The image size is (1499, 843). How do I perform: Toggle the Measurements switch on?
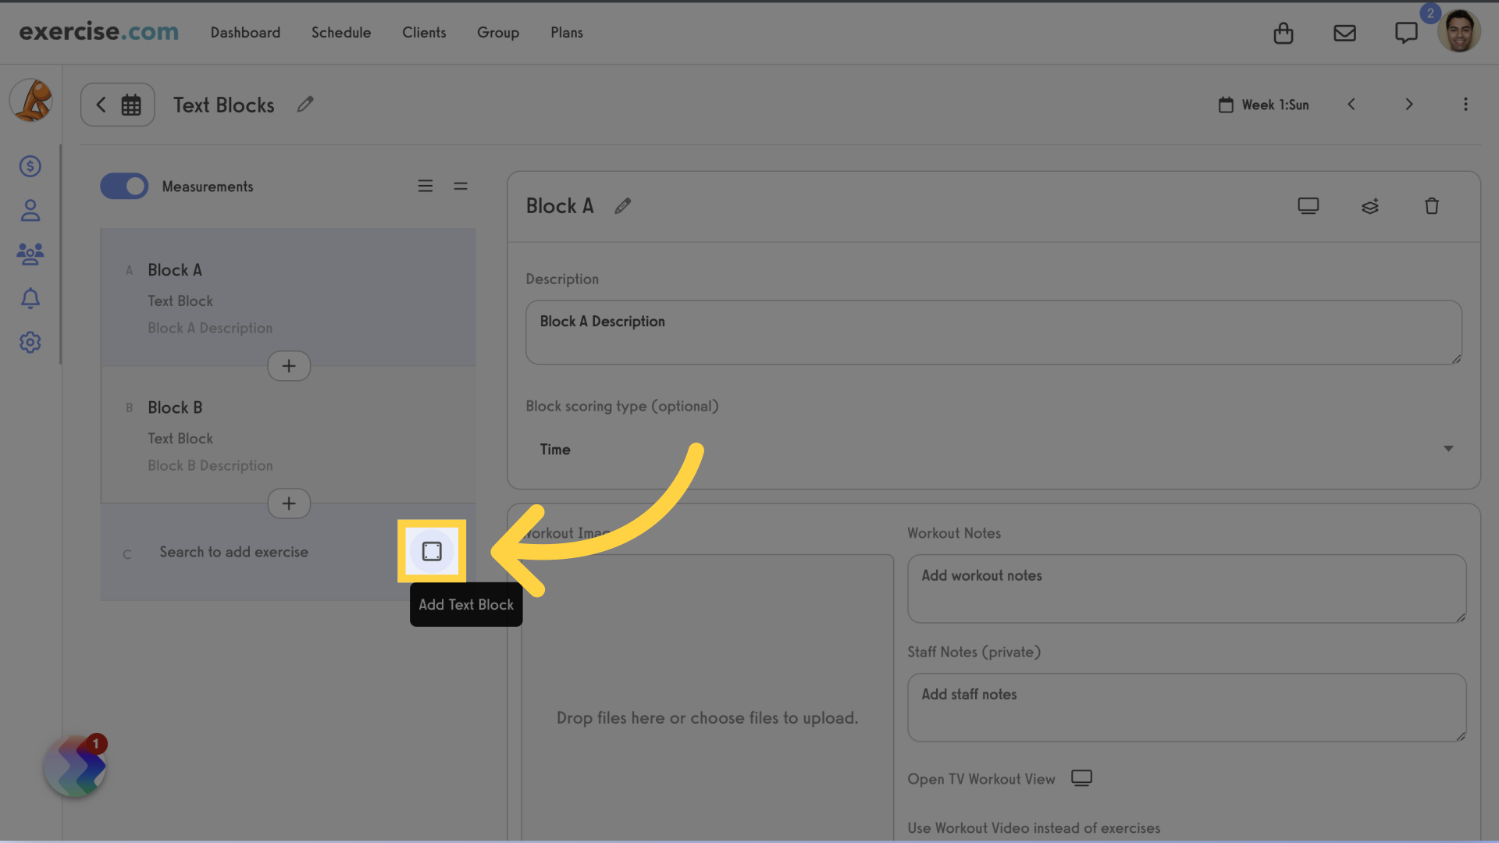(x=123, y=185)
